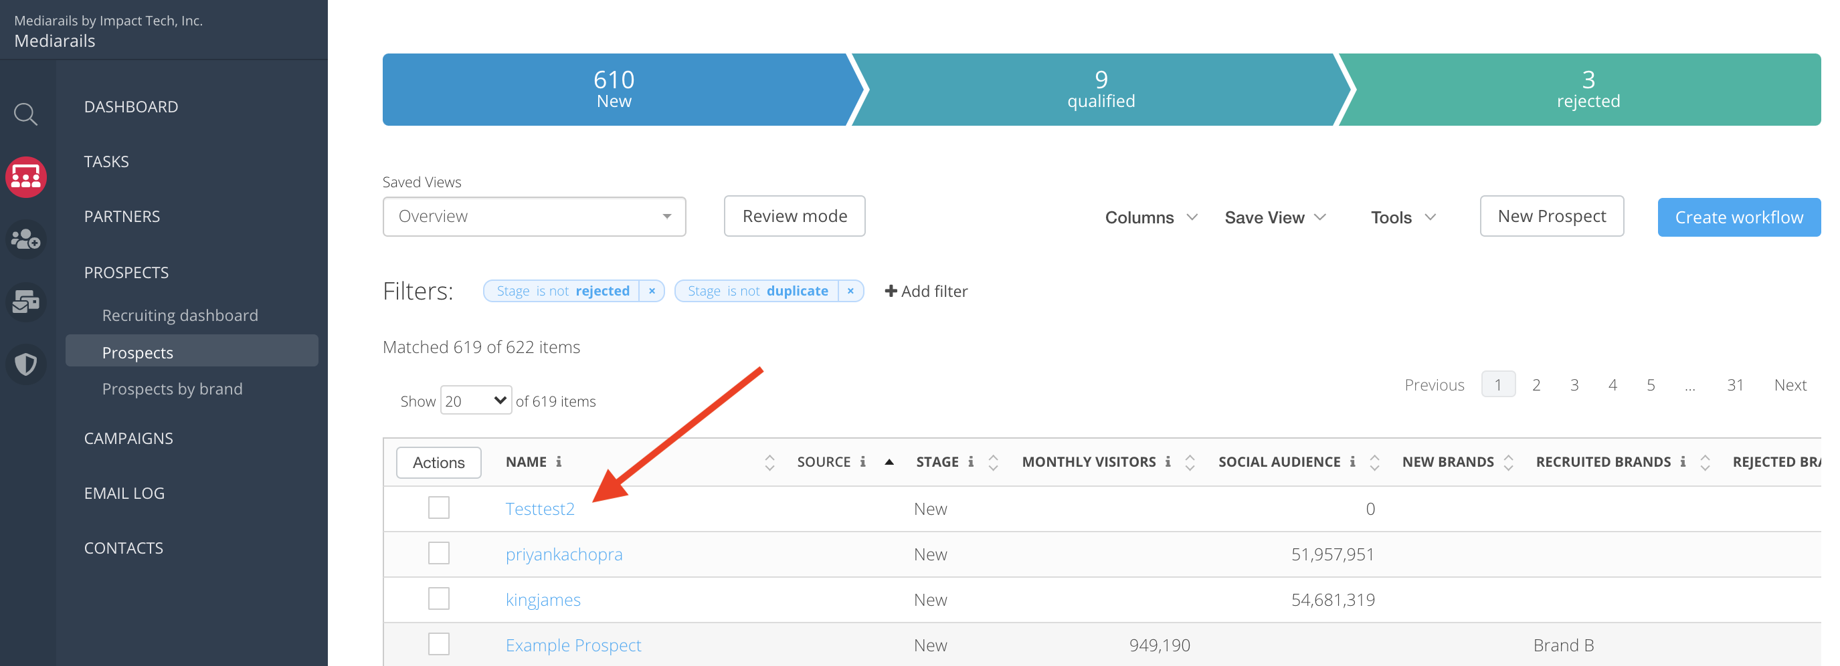This screenshot has height=666, width=1840.
Task: Remove the 'Stage is not duplicate' filter
Action: coord(850,292)
